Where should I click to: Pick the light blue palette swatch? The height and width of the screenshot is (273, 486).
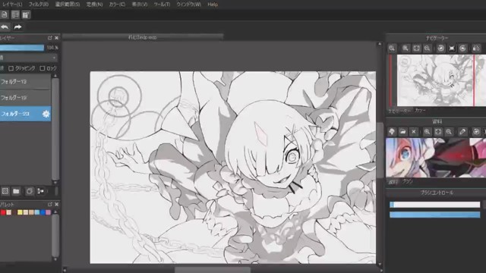(x=37, y=212)
